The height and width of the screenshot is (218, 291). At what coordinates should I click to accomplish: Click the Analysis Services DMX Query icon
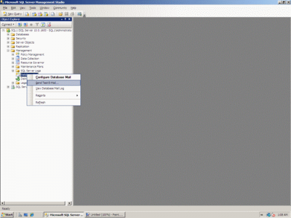(x=40, y=14)
